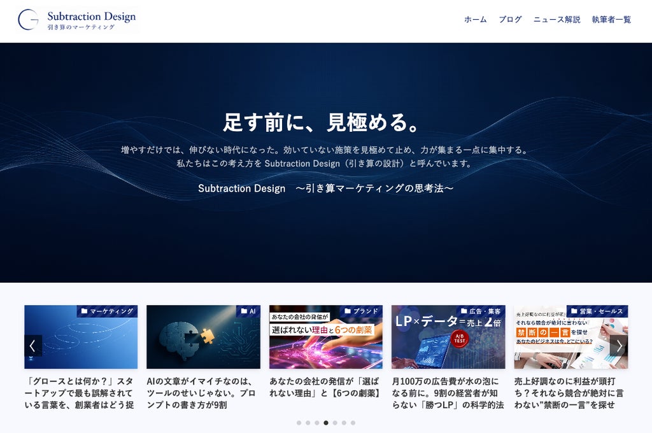The width and height of the screenshot is (652, 433).
Task: Click the Subtraction Design circular logo icon
Action: [x=28, y=20]
